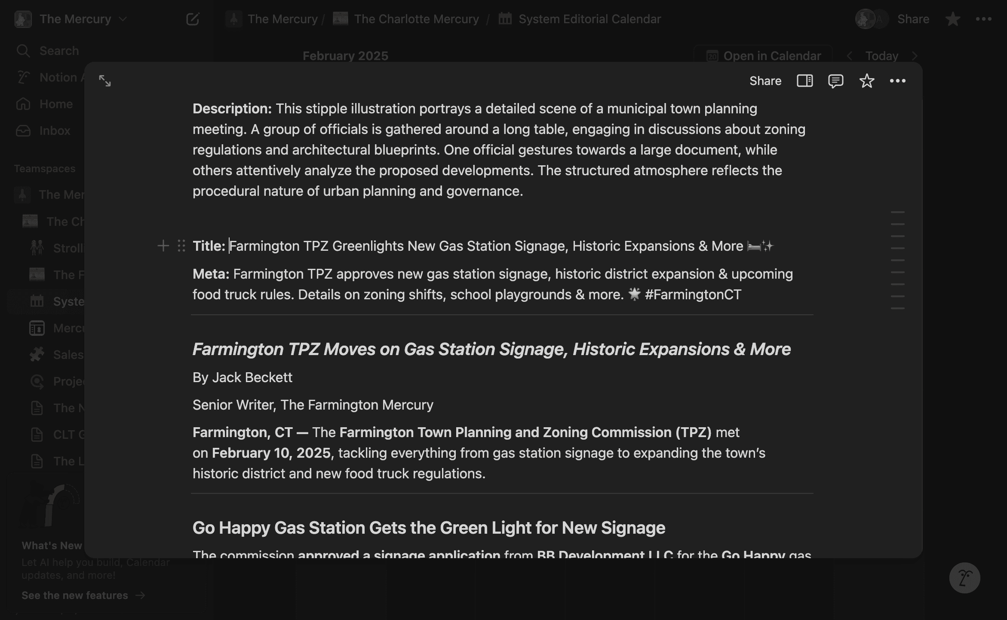Image resolution: width=1007 pixels, height=620 pixels.
Task: Open The Mercury workspace switcher dropdown
Action: pyautogui.click(x=71, y=19)
